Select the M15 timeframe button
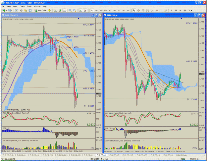207x161 pixels. [101, 10]
